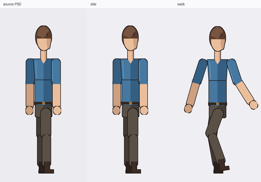Select the "idle" label
Screen dimensions: 261x182
[93, 4]
